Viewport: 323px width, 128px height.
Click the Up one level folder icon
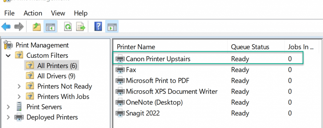click(x=37, y=27)
